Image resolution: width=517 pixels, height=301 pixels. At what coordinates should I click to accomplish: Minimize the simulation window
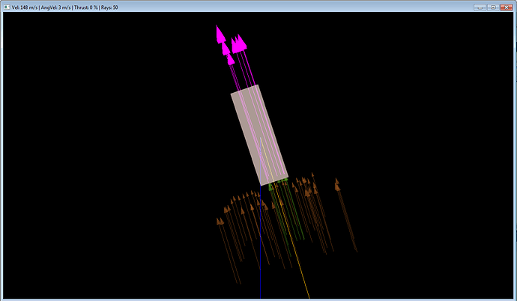480,7
